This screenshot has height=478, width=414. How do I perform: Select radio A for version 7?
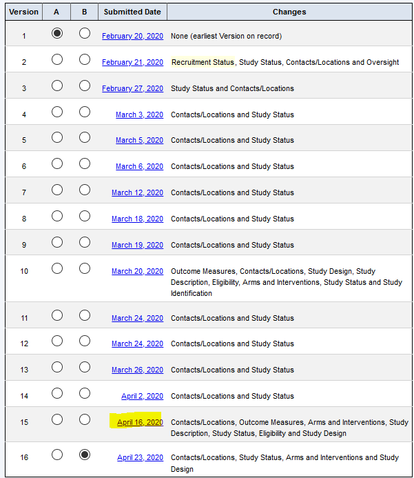[x=57, y=190]
